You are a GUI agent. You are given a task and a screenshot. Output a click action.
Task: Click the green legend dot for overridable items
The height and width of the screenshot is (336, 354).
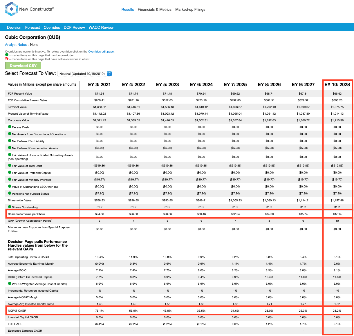(7, 55)
